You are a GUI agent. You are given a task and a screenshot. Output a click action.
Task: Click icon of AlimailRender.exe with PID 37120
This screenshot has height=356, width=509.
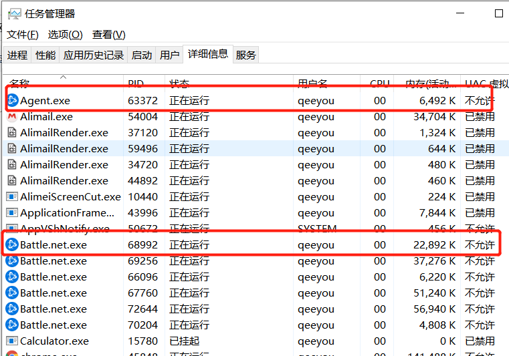coord(12,132)
